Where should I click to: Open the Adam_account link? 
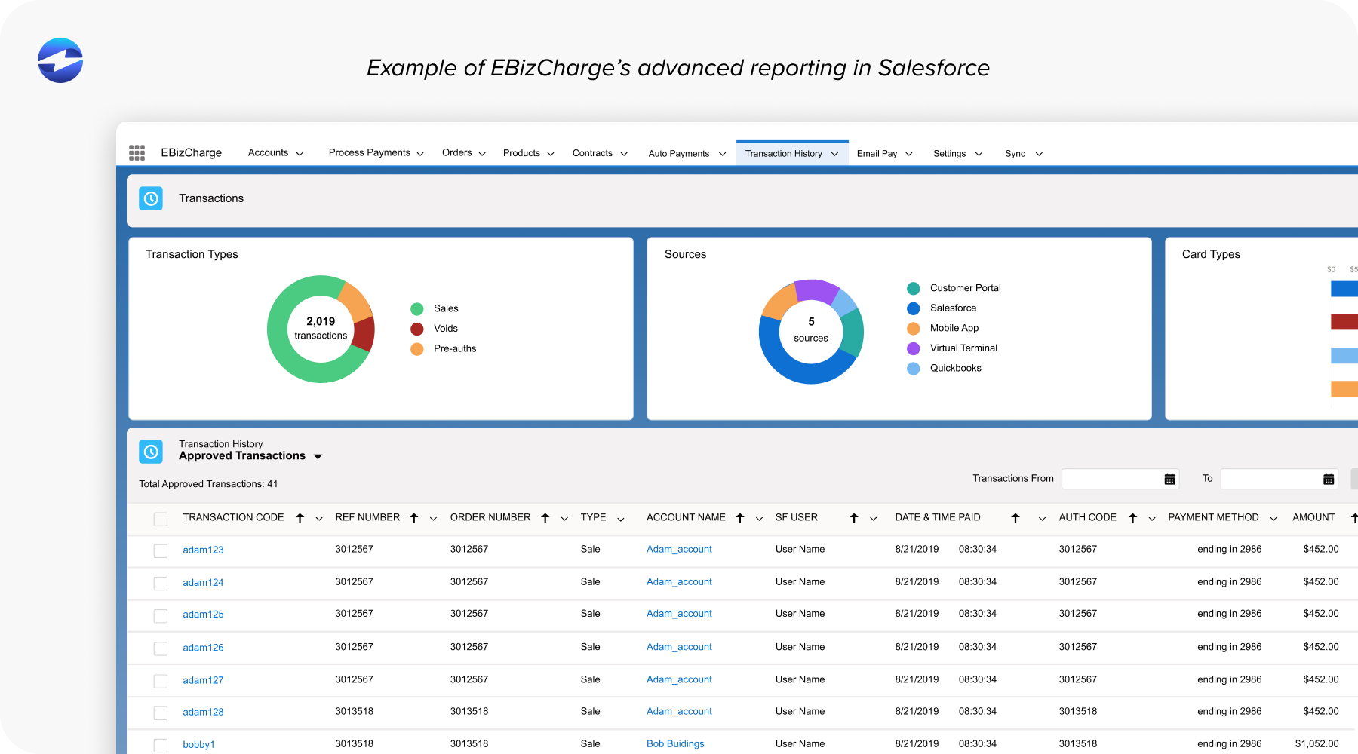[678, 549]
